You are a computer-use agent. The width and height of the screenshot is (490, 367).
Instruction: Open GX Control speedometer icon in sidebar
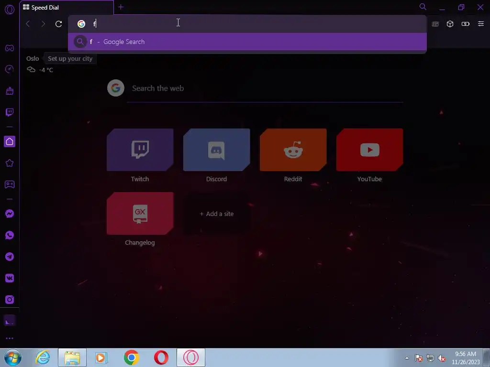click(x=10, y=69)
